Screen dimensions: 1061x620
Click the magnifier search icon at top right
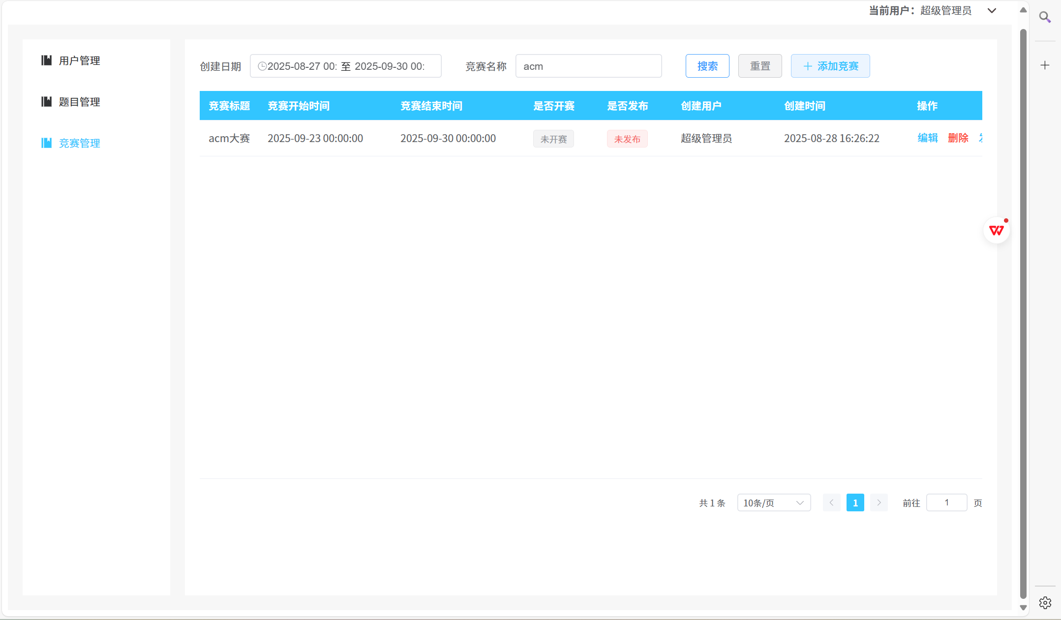pos(1045,17)
